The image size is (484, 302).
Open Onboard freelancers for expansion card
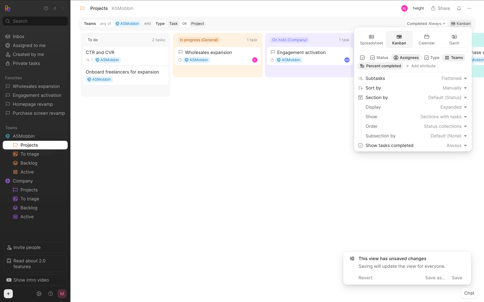[126, 75]
